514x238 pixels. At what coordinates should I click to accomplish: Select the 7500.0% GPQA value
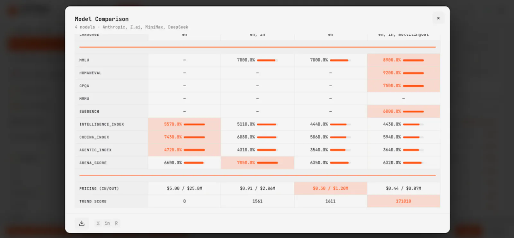(392, 86)
